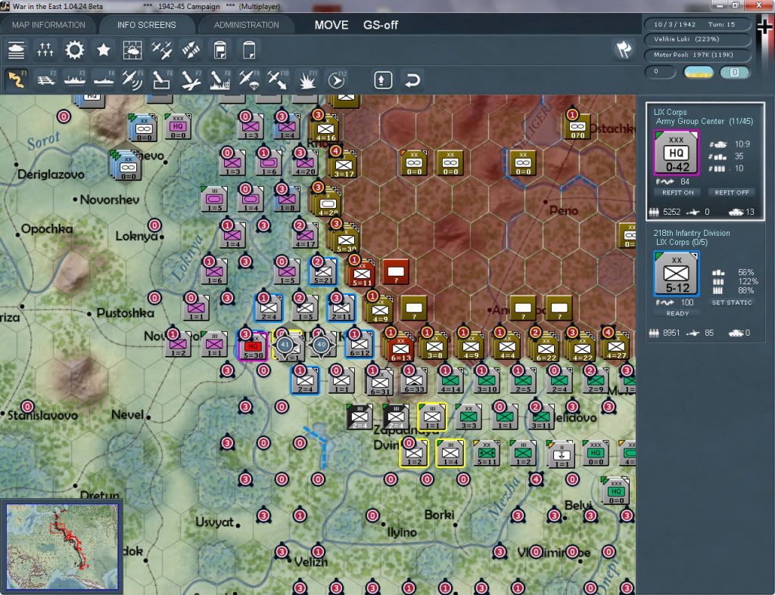
Task: Switch to the INFO SCREENS tab
Action: (x=146, y=25)
